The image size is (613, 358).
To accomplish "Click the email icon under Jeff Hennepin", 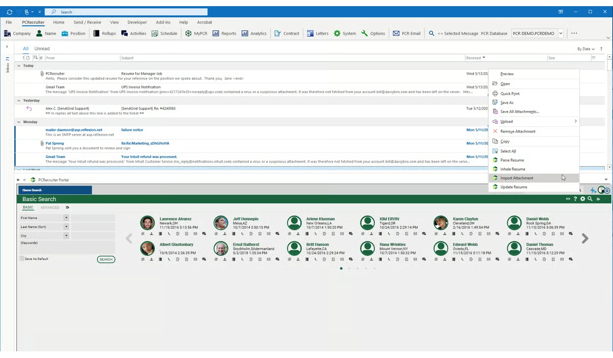I will pyautogui.click(x=269, y=234).
